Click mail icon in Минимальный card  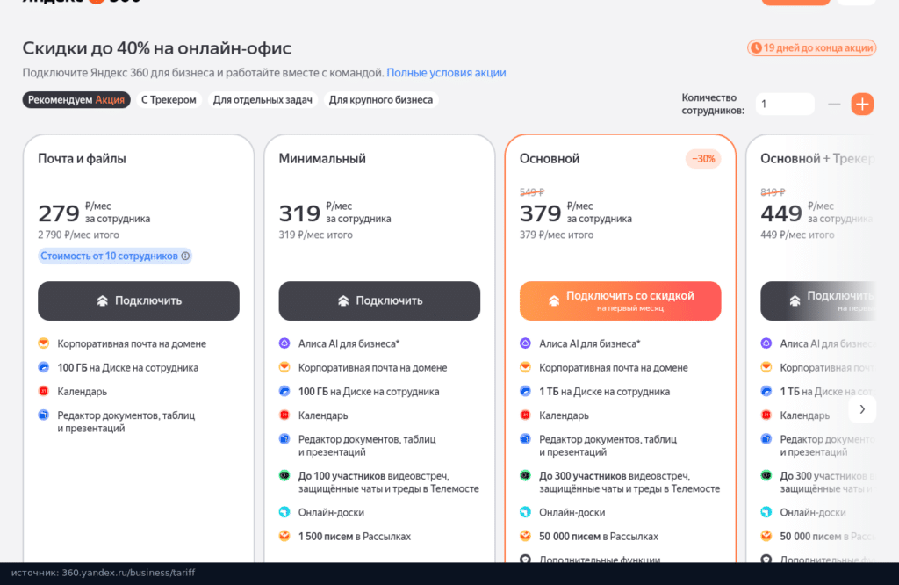(284, 367)
